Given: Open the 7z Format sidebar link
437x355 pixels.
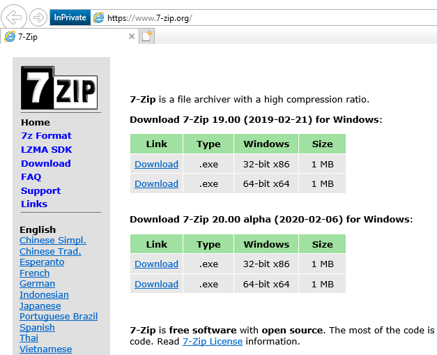Looking at the screenshot, I should (46, 135).
